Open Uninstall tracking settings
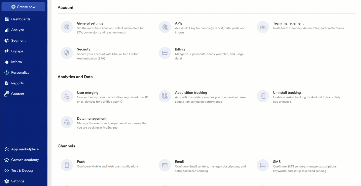The image size is (361, 186). coord(287,93)
